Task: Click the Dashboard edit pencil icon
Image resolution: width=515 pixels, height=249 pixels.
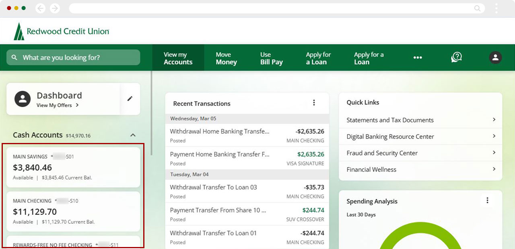Action: coord(130,98)
